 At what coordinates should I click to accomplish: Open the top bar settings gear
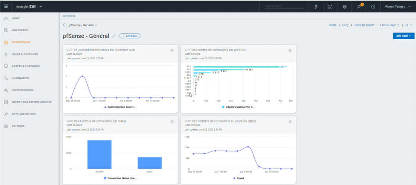pos(345,7)
